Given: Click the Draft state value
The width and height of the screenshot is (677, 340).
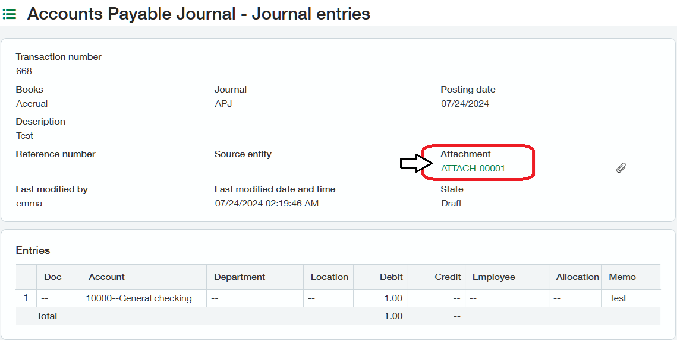Looking at the screenshot, I should coord(451,204).
